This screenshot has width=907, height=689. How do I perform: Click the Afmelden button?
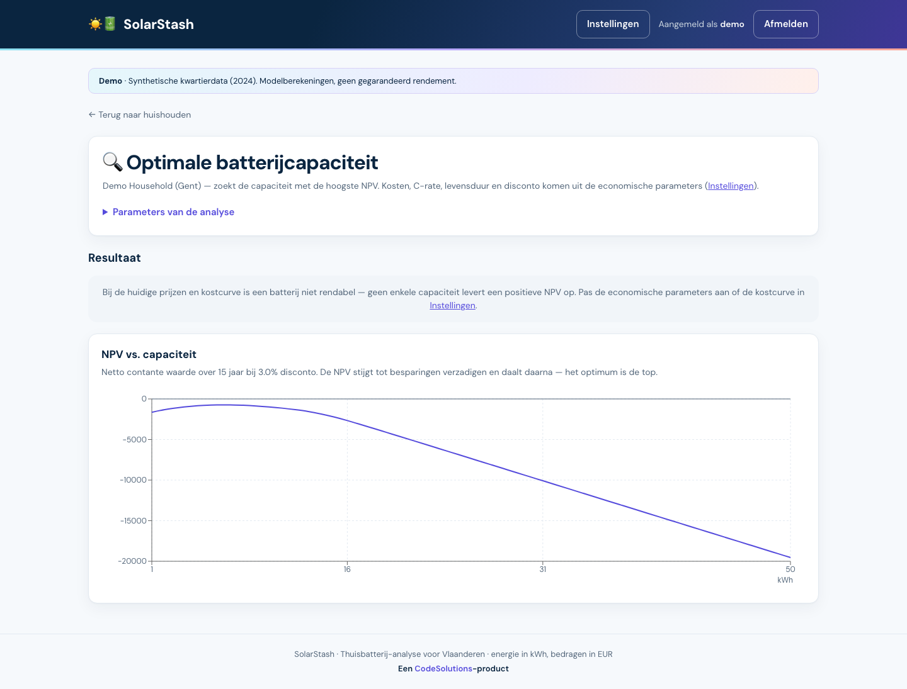(x=786, y=24)
